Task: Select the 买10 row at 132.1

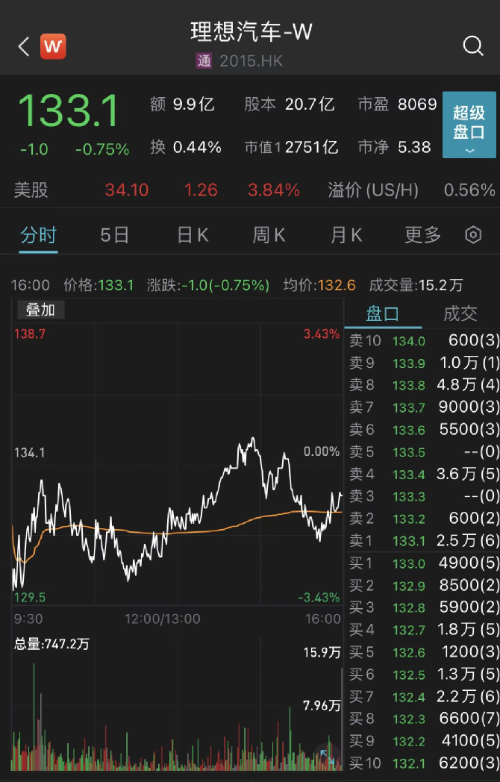Action: click(x=422, y=763)
